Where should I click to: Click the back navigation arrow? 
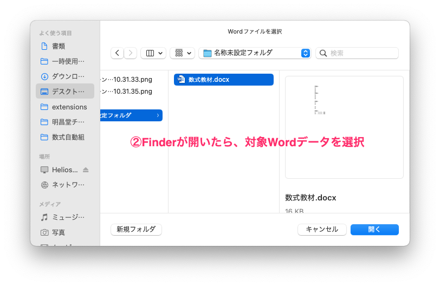pyautogui.click(x=117, y=53)
